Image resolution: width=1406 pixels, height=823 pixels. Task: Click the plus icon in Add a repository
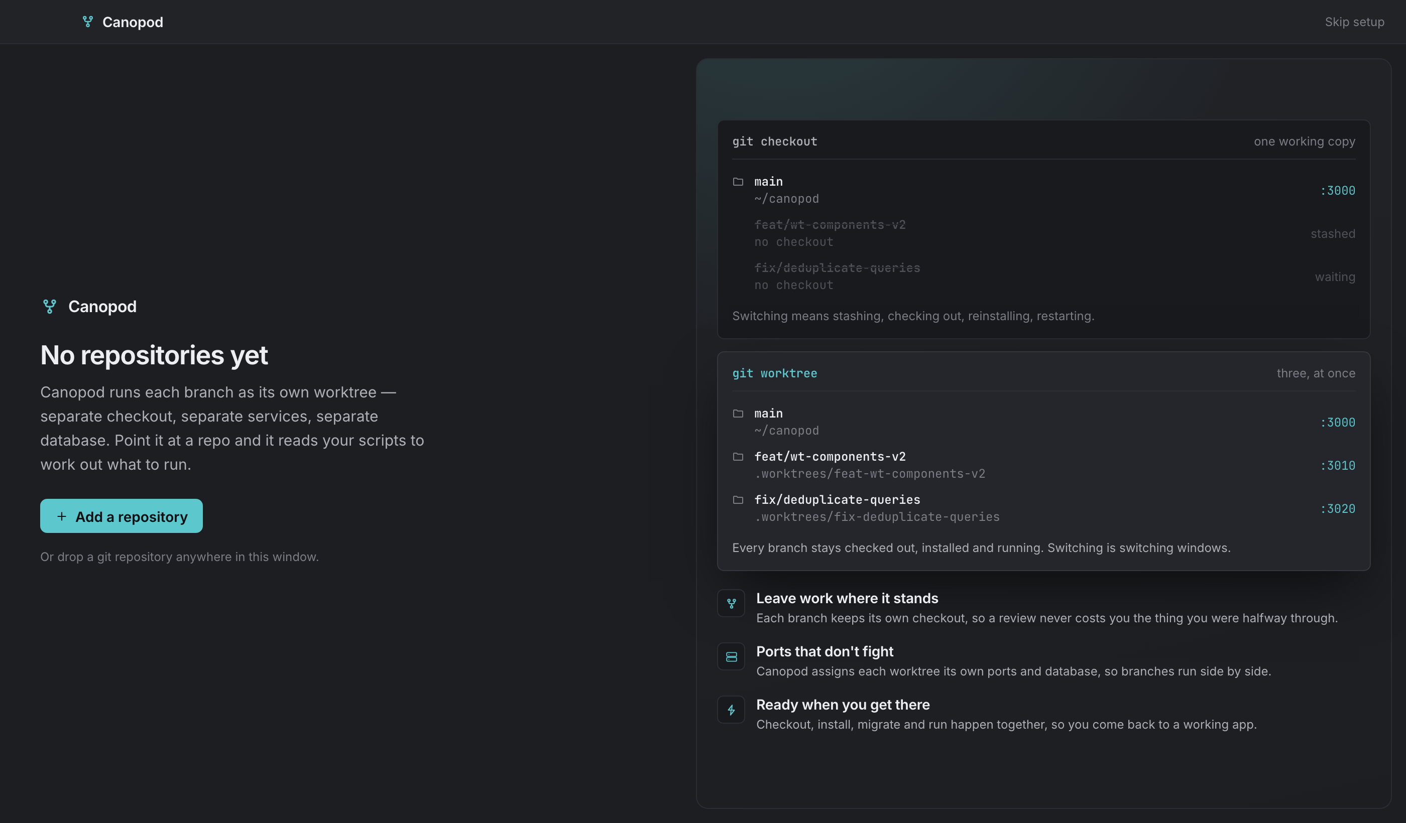click(62, 516)
